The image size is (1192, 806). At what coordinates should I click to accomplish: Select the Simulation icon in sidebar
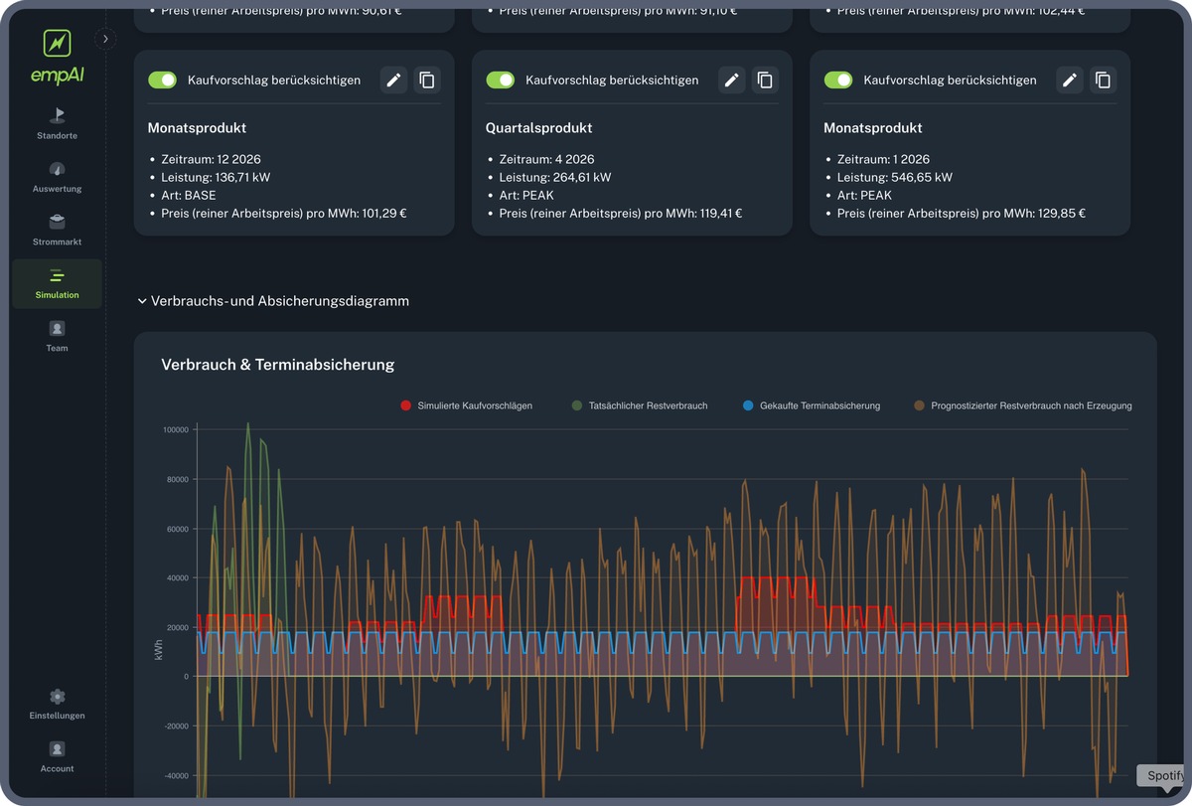pyautogui.click(x=57, y=275)
